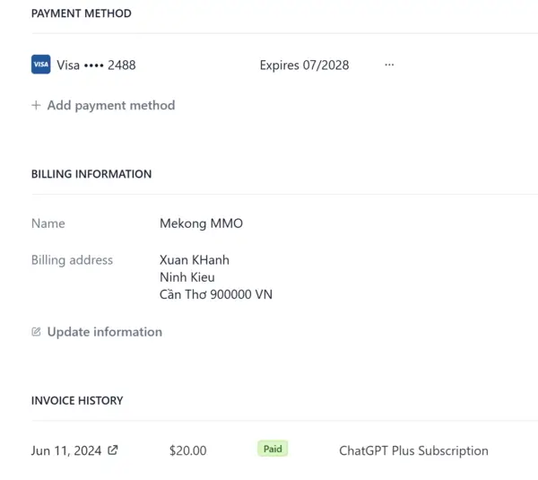Click the Payment Method section heading

(82, 13)
